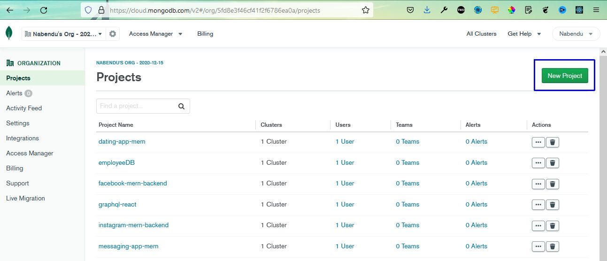
Task: Click the search magnifier in project filter
Action: tap(182, 106)
